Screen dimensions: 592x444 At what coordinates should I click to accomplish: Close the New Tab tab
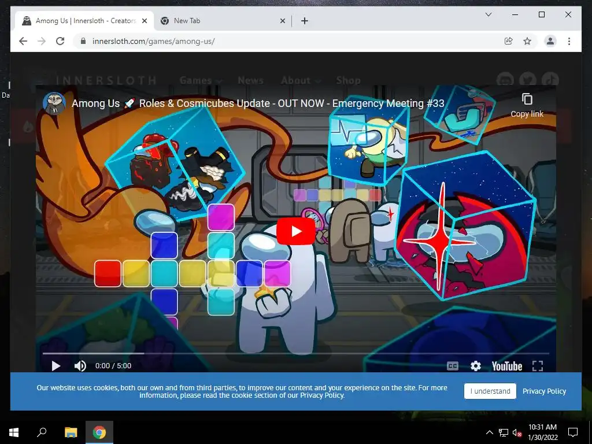(x=282, y=21)
